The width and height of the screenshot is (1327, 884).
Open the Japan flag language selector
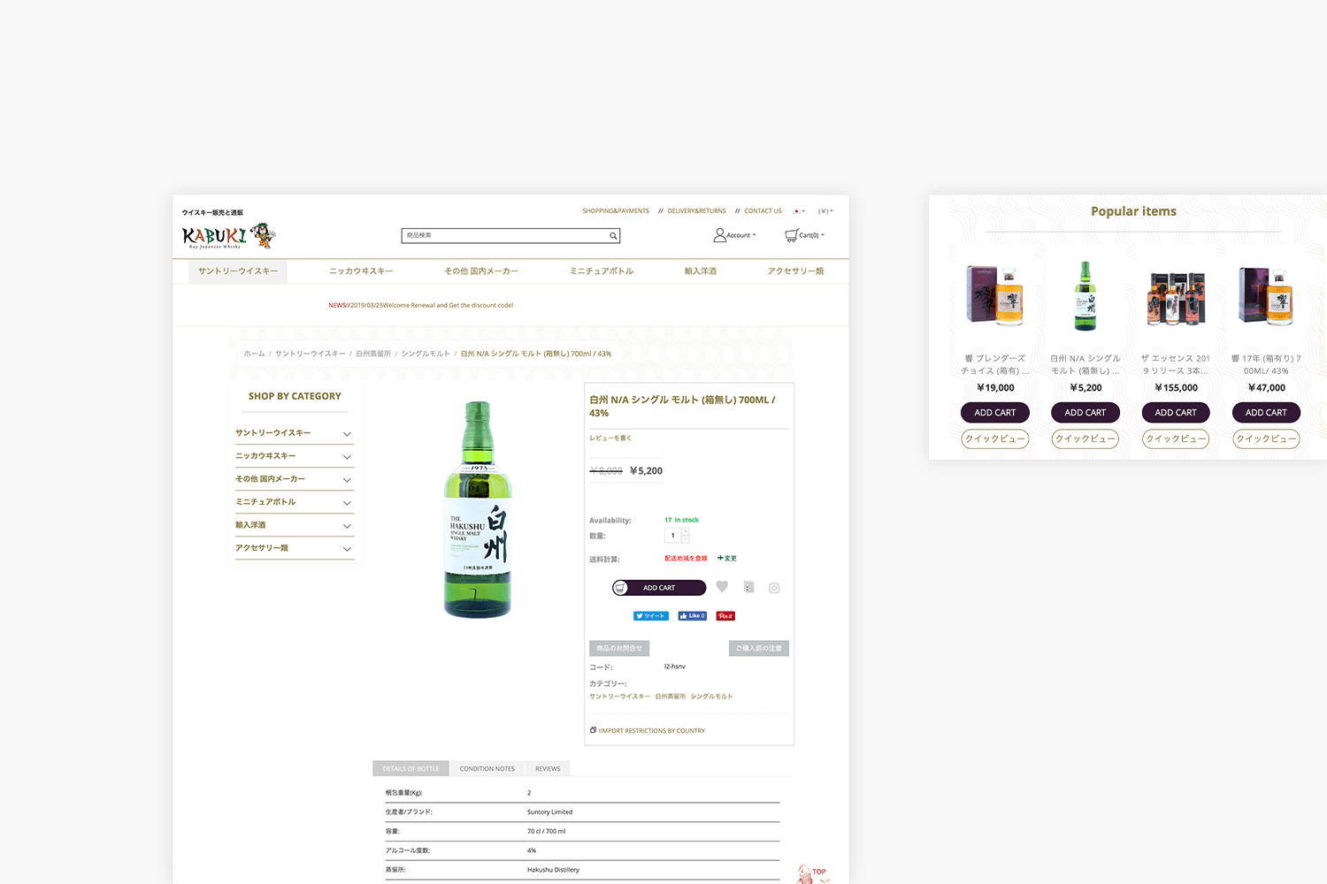coord(799,211)
